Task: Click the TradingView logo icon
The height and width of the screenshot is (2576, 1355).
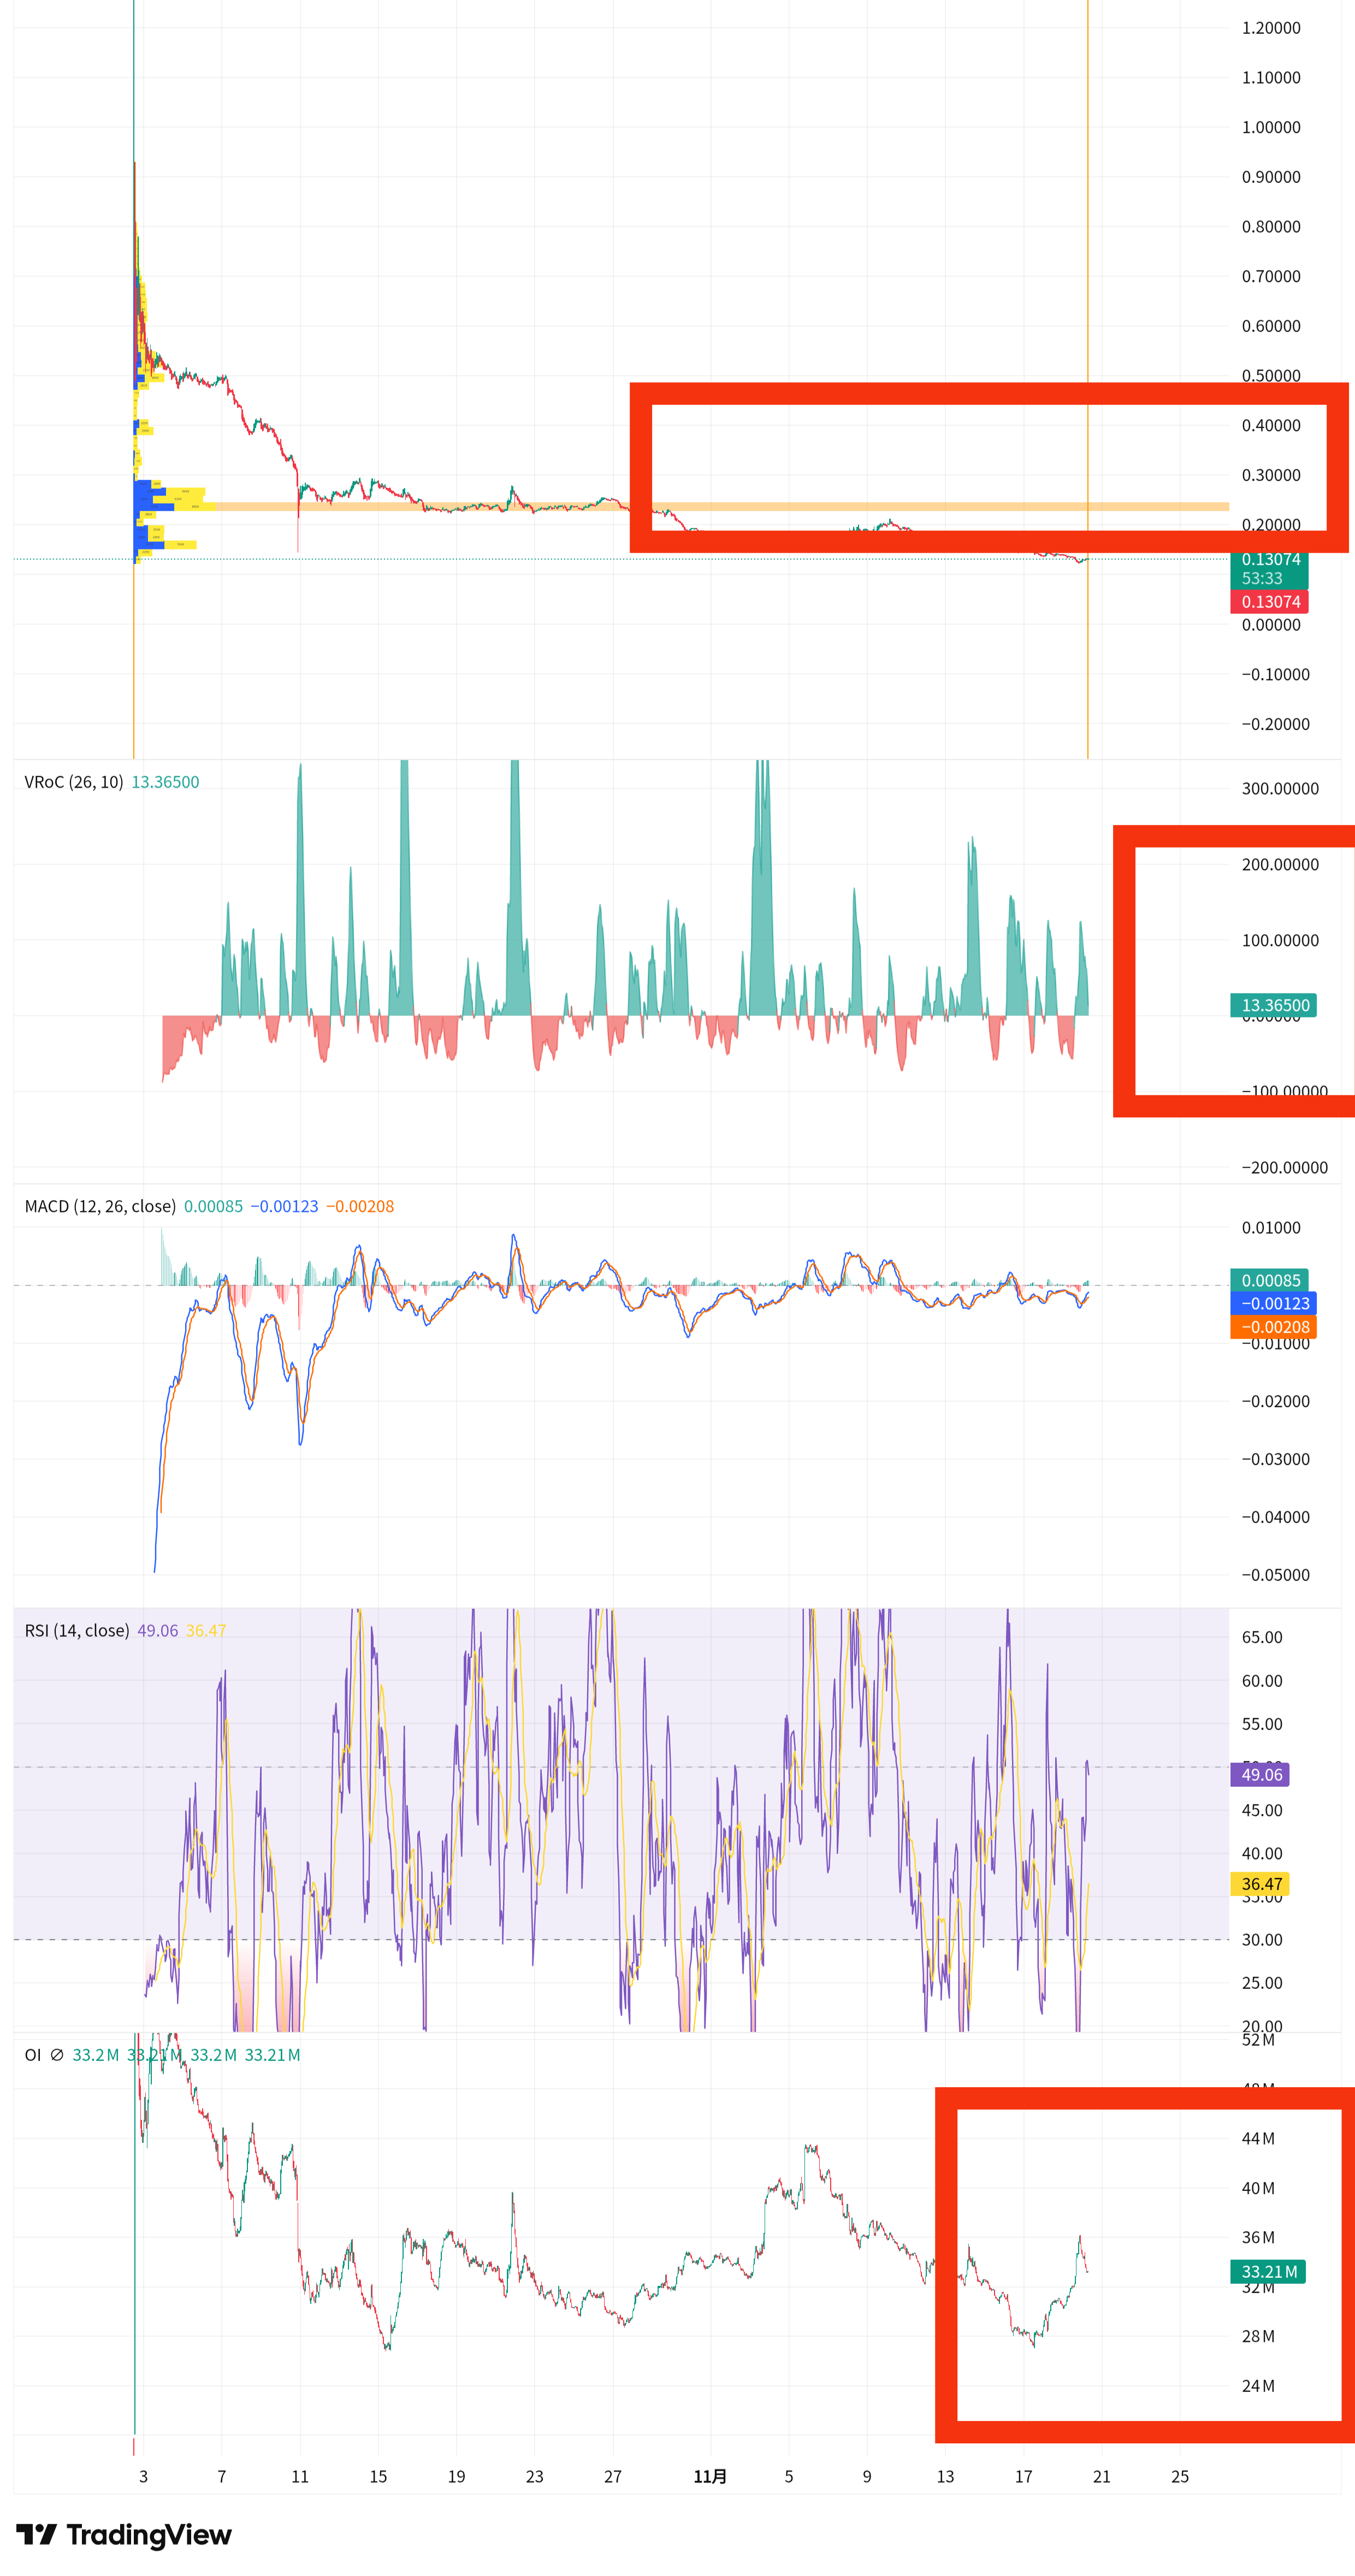Action: pyautogui.click(x=36, y=2535)
